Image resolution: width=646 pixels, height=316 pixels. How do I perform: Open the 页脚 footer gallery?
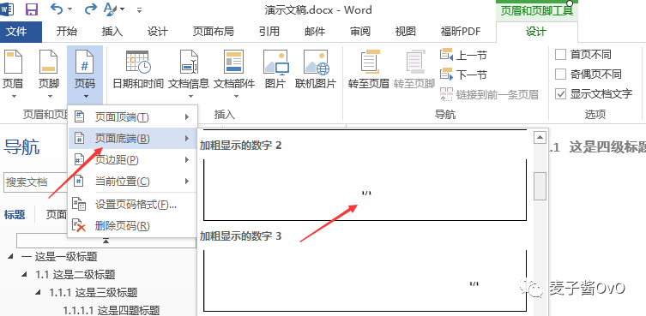[49, 74]
